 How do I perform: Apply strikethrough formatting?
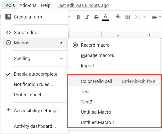(x=96, y=17)
